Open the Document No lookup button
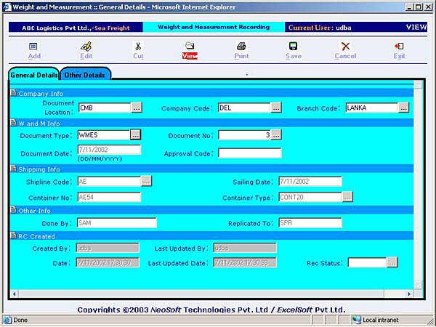This screenshot has height=327, width=436. pyautogui.click(x=276, y=135)
